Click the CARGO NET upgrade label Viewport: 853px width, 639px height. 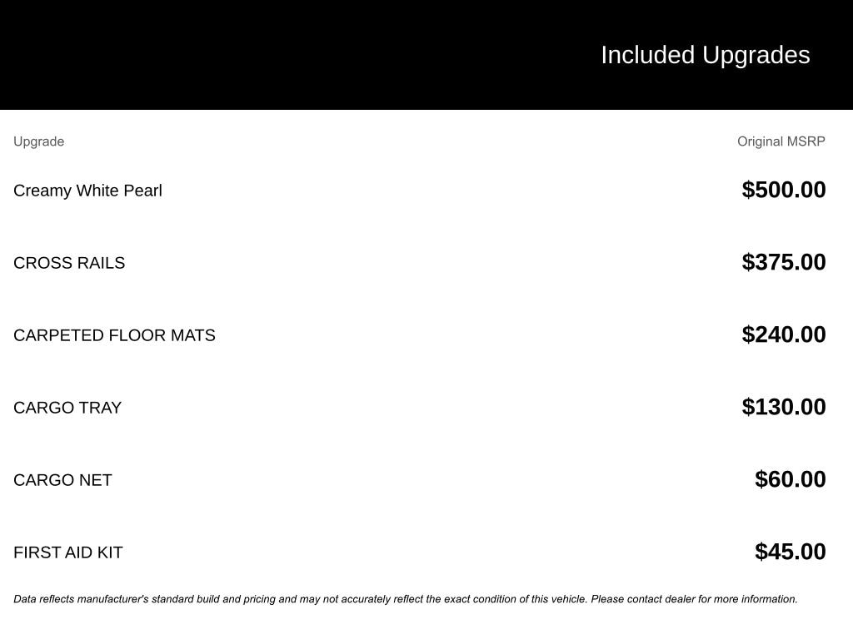62,480
